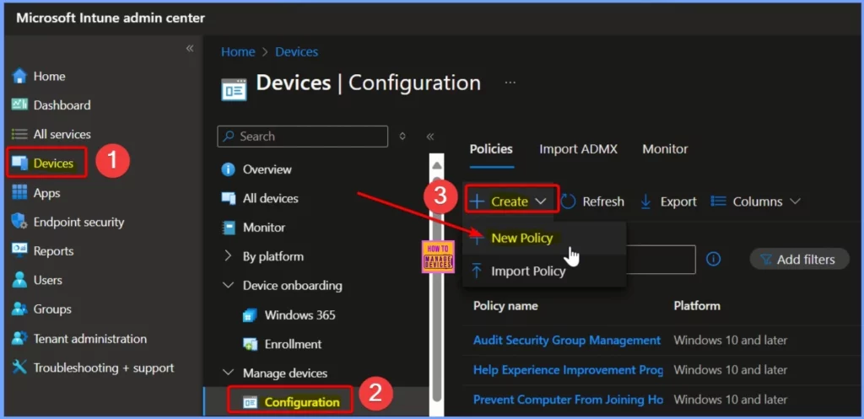
Task: Click the Overview info icon
Action: pos(228,169)
